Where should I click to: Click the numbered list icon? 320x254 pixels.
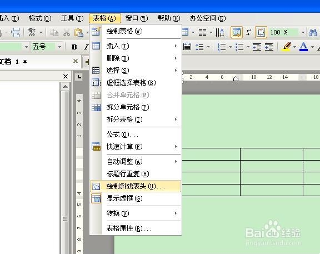[222, 47]
